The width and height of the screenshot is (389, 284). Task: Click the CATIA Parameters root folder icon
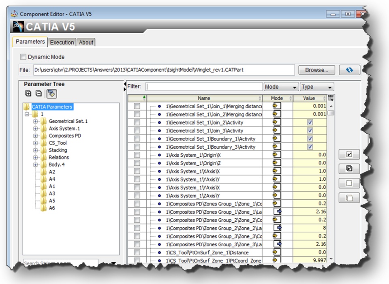coord(27,107)
